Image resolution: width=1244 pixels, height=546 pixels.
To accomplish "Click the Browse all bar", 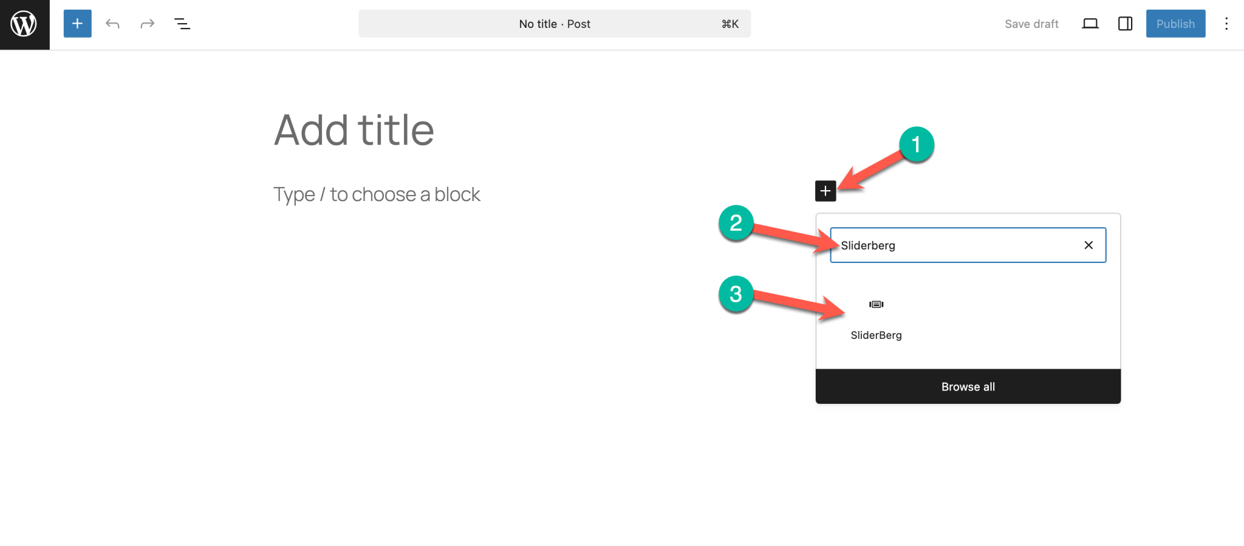I will [x=968, y=386].
